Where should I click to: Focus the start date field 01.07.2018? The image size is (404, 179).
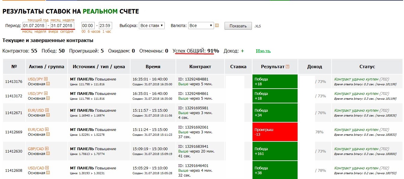pos(34,26)
